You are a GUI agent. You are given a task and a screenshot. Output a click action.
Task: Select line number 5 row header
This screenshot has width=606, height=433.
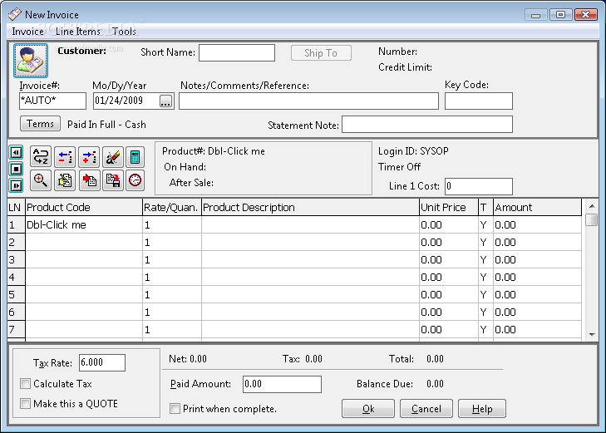(x=16, y=295)
